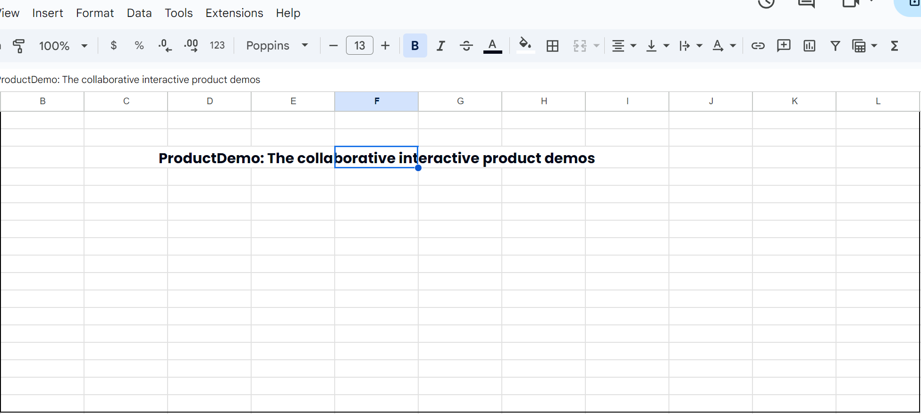This screenshot has width=921, height=414.
Task: Open the Extensions menu
Action: [234, 13]
